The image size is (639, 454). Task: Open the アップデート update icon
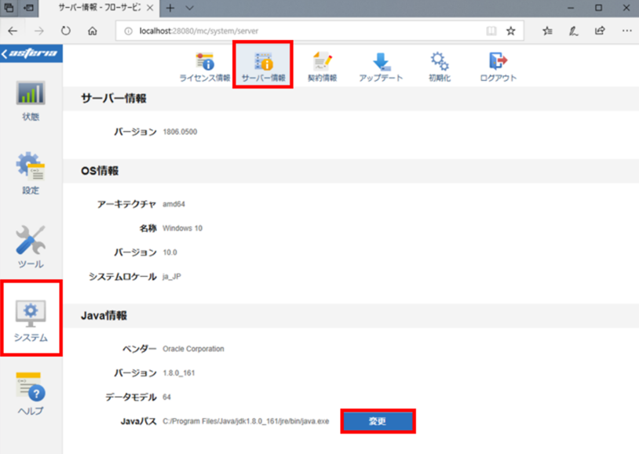381,67
